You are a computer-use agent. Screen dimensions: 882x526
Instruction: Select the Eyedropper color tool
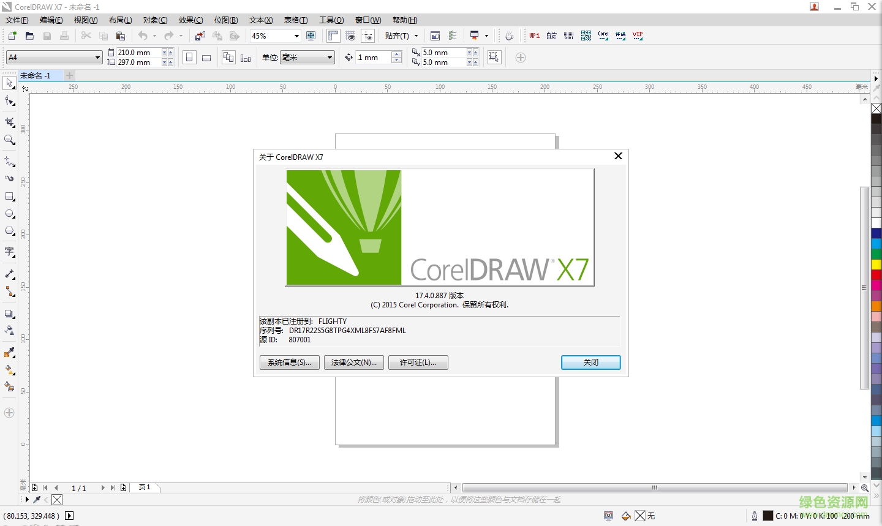[9, 352]
